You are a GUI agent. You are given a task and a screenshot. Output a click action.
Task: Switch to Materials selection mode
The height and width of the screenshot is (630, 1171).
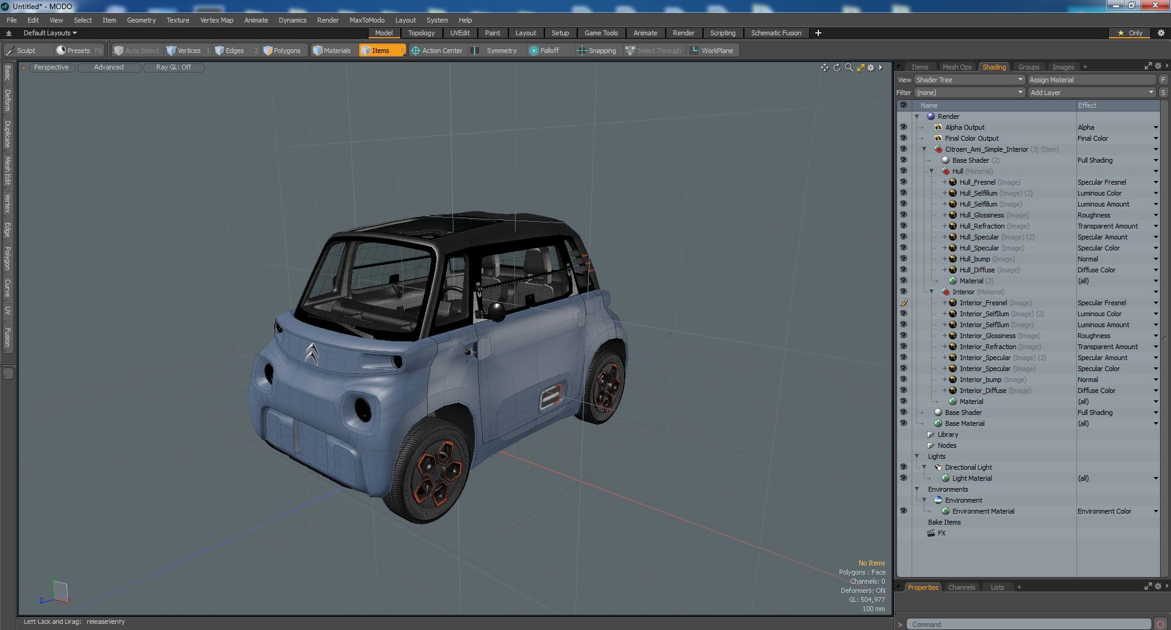(332, 51)
